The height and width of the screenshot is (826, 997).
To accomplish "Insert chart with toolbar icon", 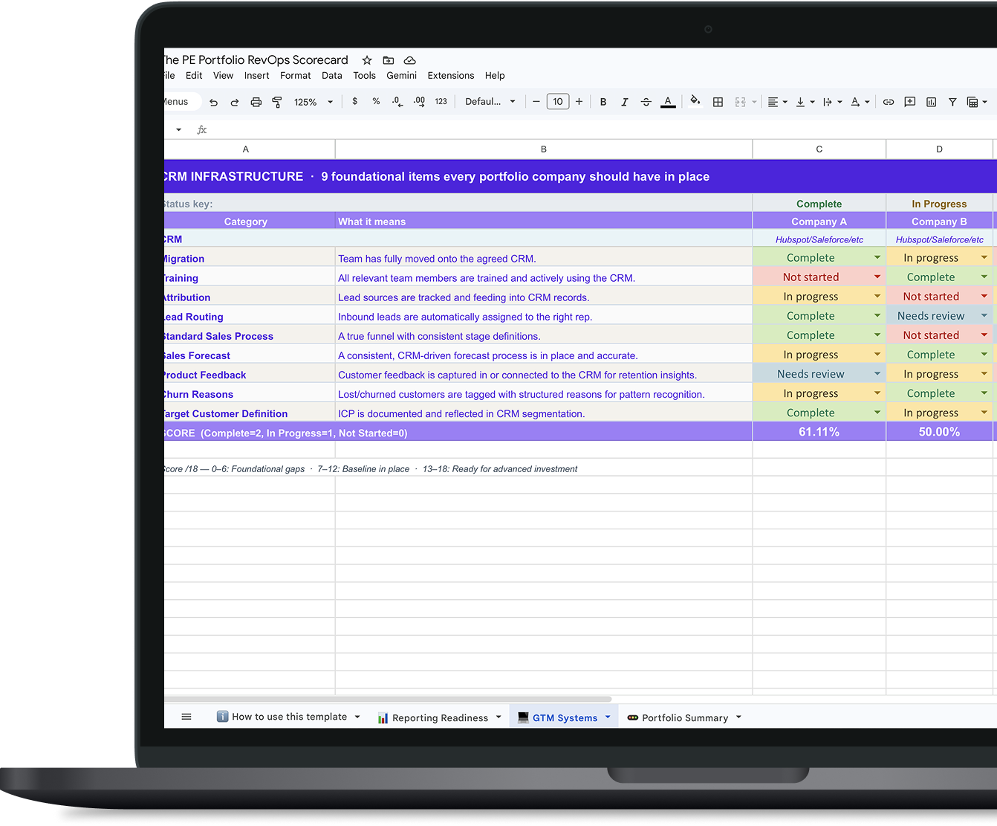I will point(931,102).
